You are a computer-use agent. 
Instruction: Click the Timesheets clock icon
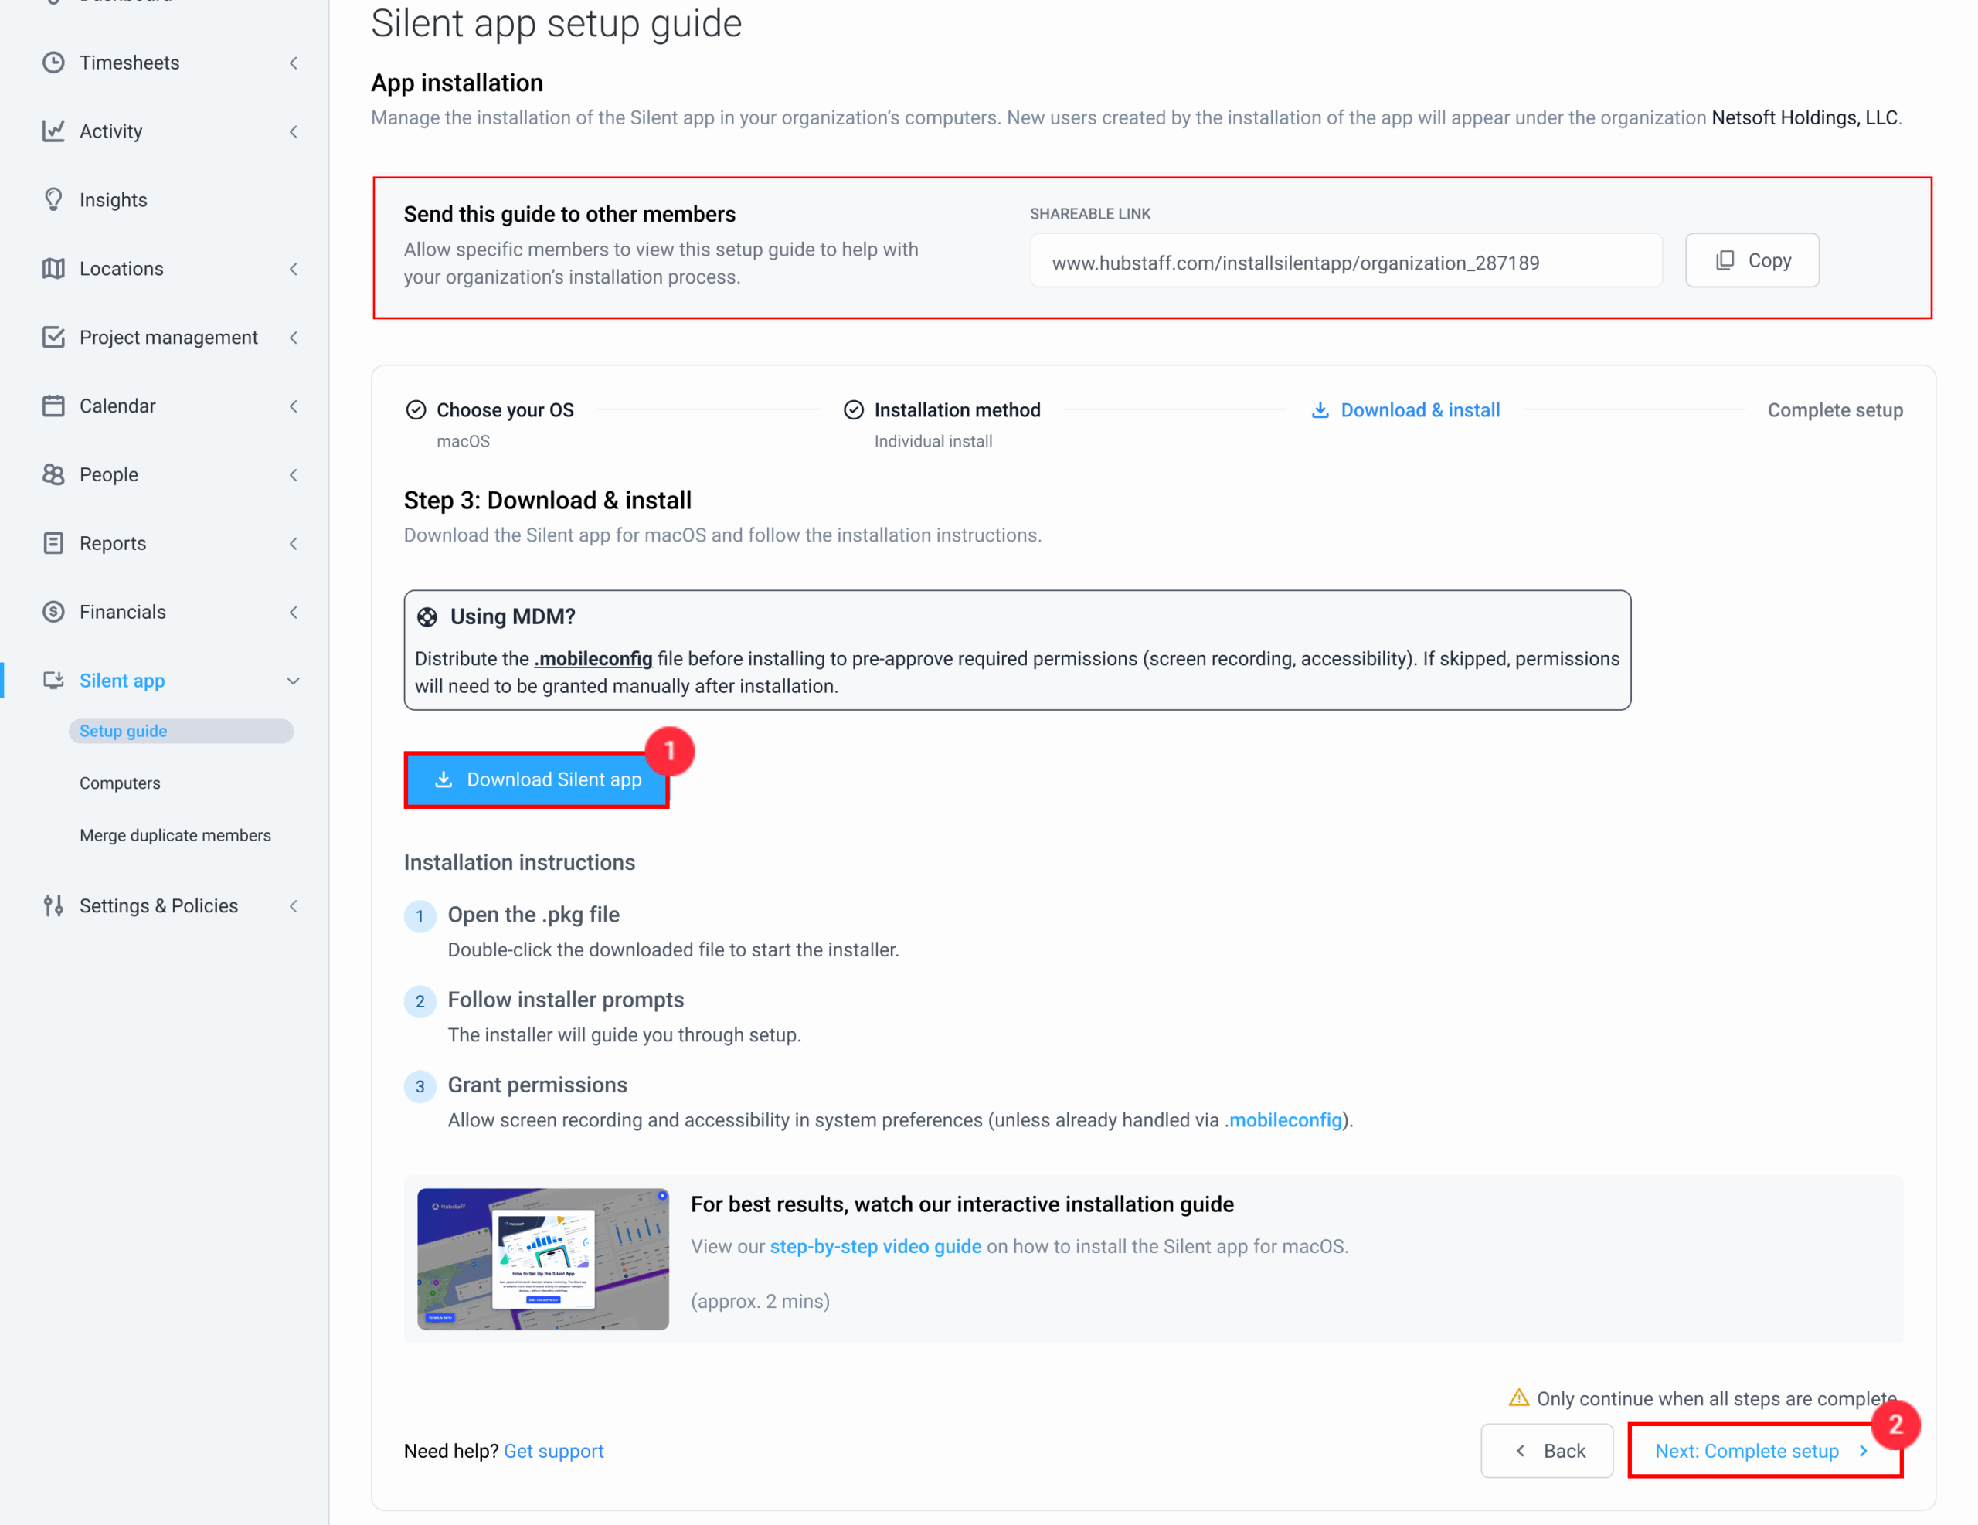coord(53,63)
